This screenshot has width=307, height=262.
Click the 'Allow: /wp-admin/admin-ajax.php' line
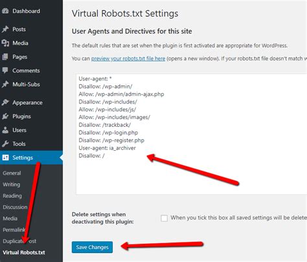coord(121,94)
